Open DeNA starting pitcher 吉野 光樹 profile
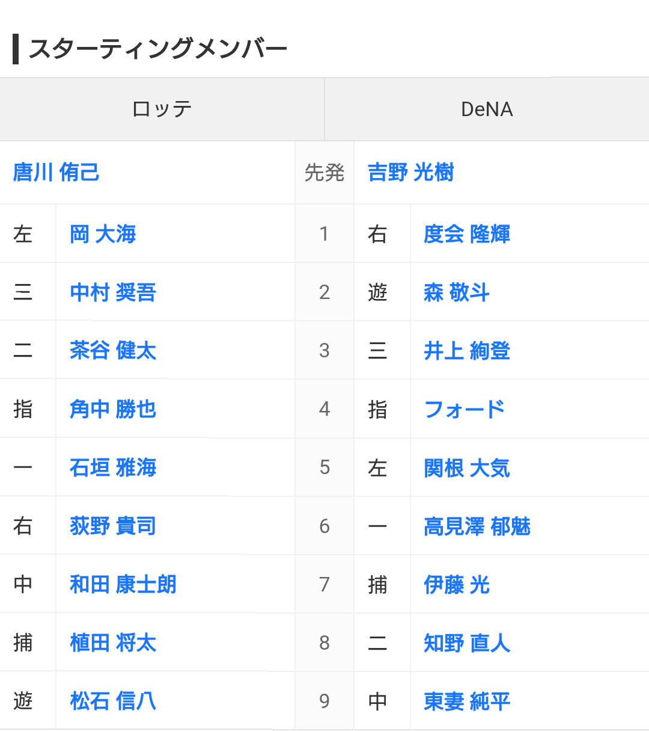649x731 pixels. 410,173
